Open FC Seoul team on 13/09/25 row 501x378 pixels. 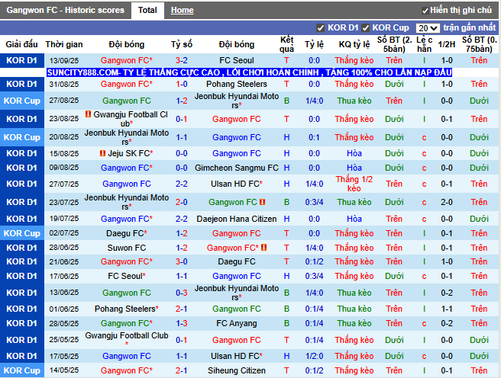coord(237,60)
